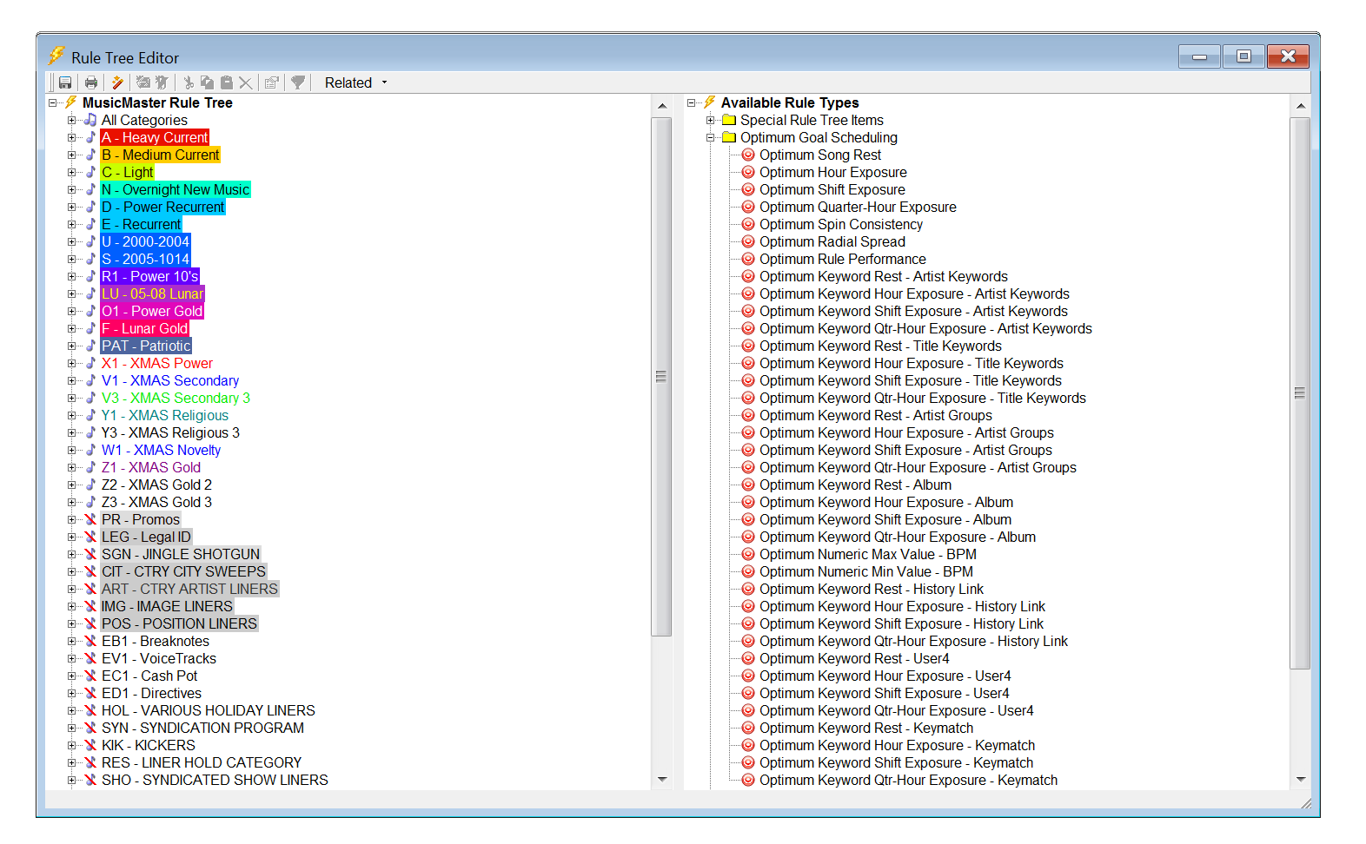Click the Delete X toolbar icon
The height and width of the screenshot is (844, 1366).
pyautogui.click(x=246, y=82)
